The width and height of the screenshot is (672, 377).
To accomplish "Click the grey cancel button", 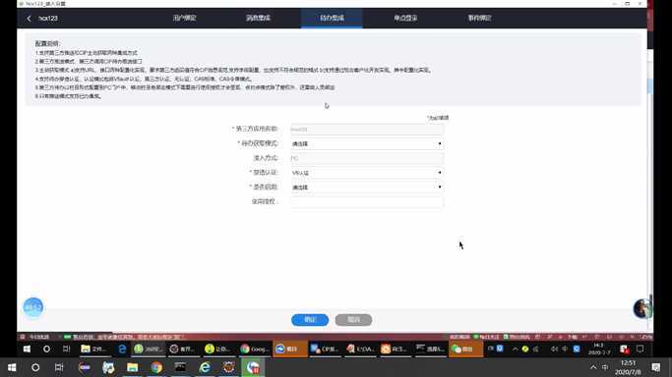I will tap(353, 320).
